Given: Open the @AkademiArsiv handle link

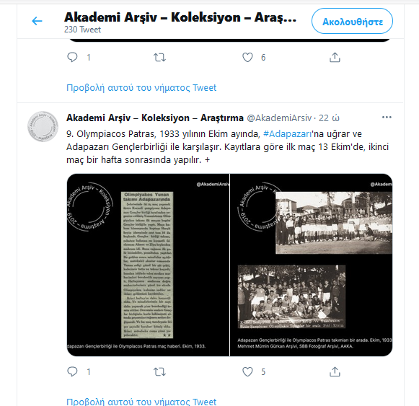Looking at the screenshot, I should 279,118.
